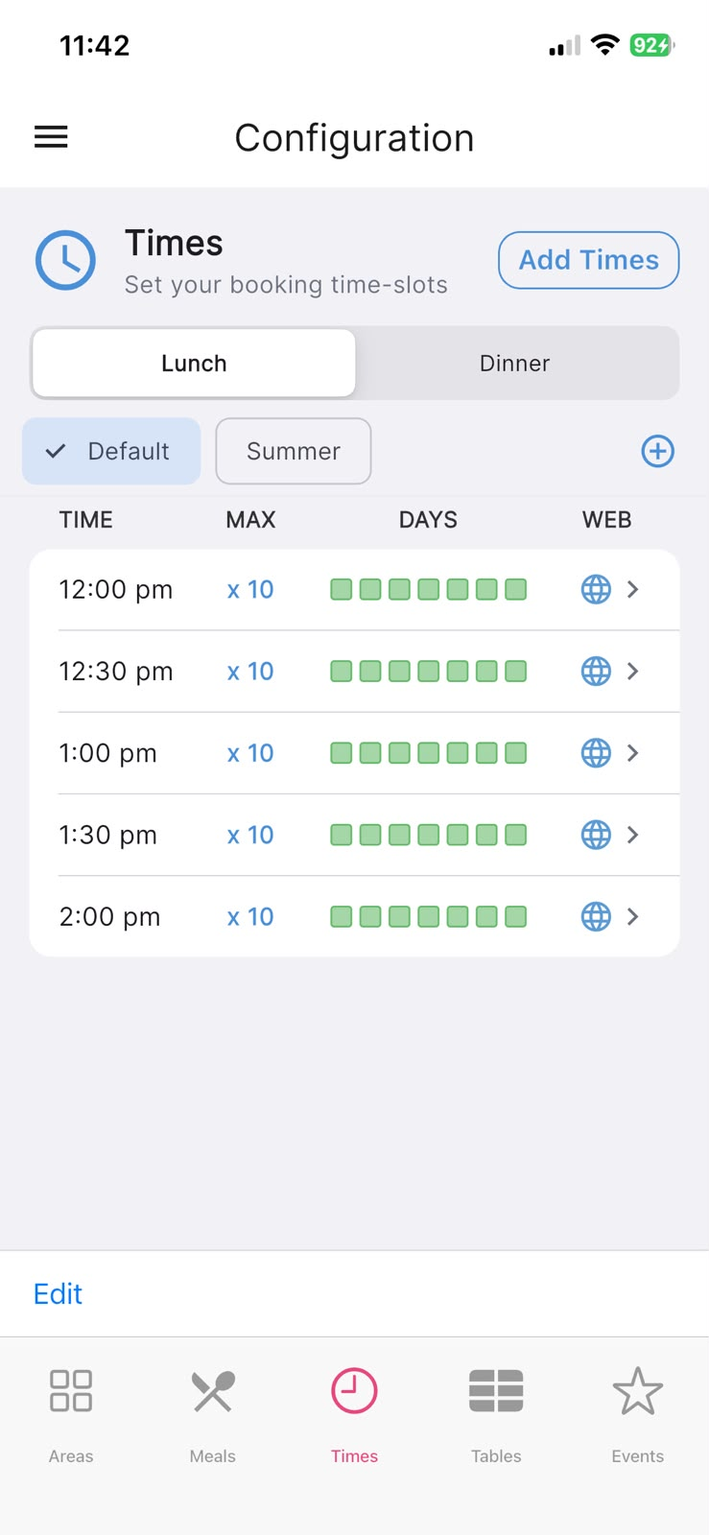Click the Add Times button
The height and width of the screenshot is (1535, 709).
(589, 260)
